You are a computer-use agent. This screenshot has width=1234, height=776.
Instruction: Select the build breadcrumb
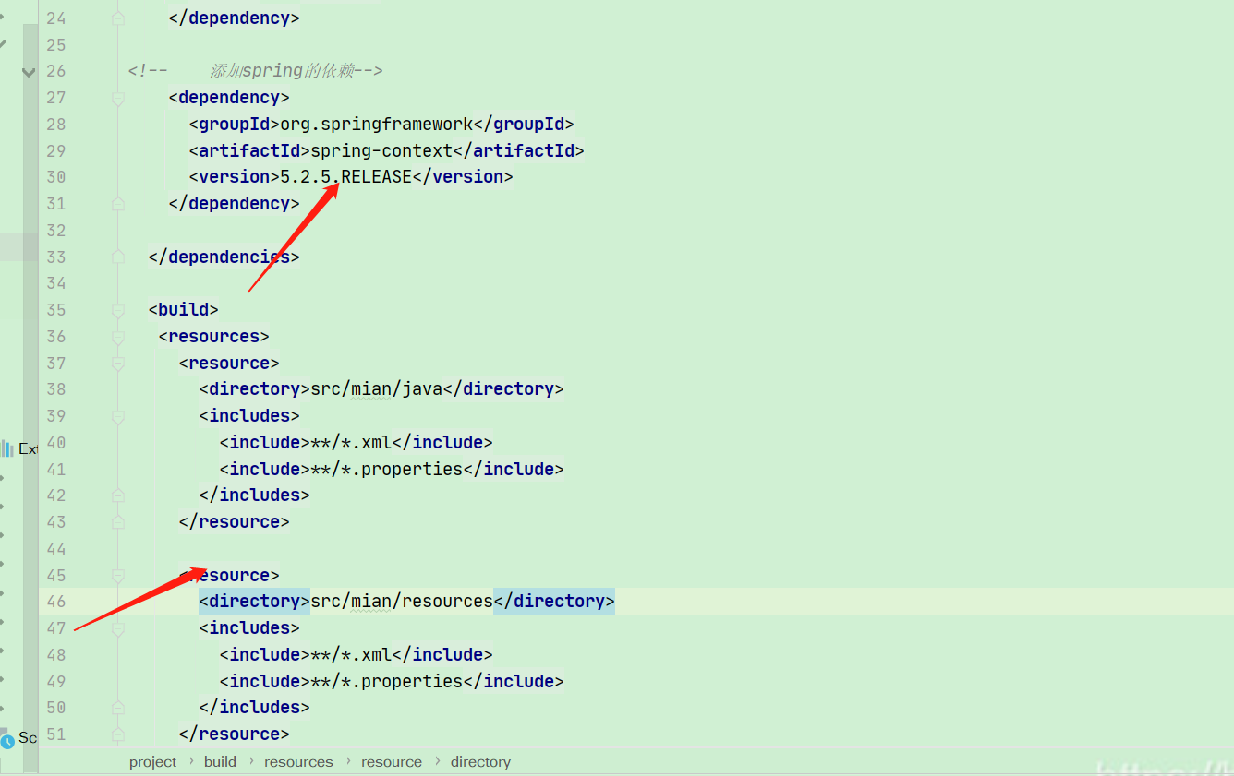(x=220, y=762)
